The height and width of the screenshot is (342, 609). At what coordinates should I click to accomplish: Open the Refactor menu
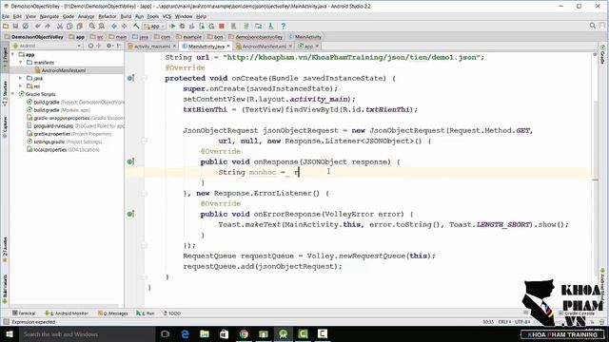click(108, 16)
